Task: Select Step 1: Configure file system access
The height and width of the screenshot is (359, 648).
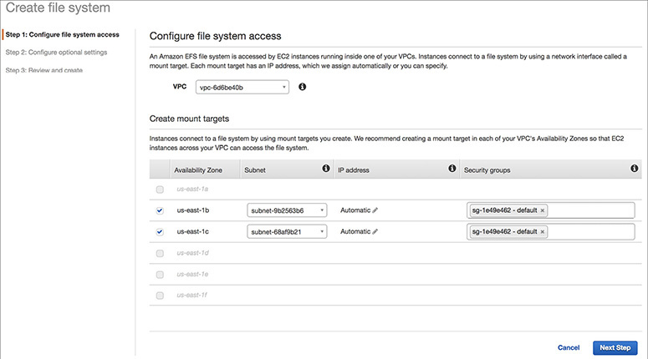Action: point(62,34)
